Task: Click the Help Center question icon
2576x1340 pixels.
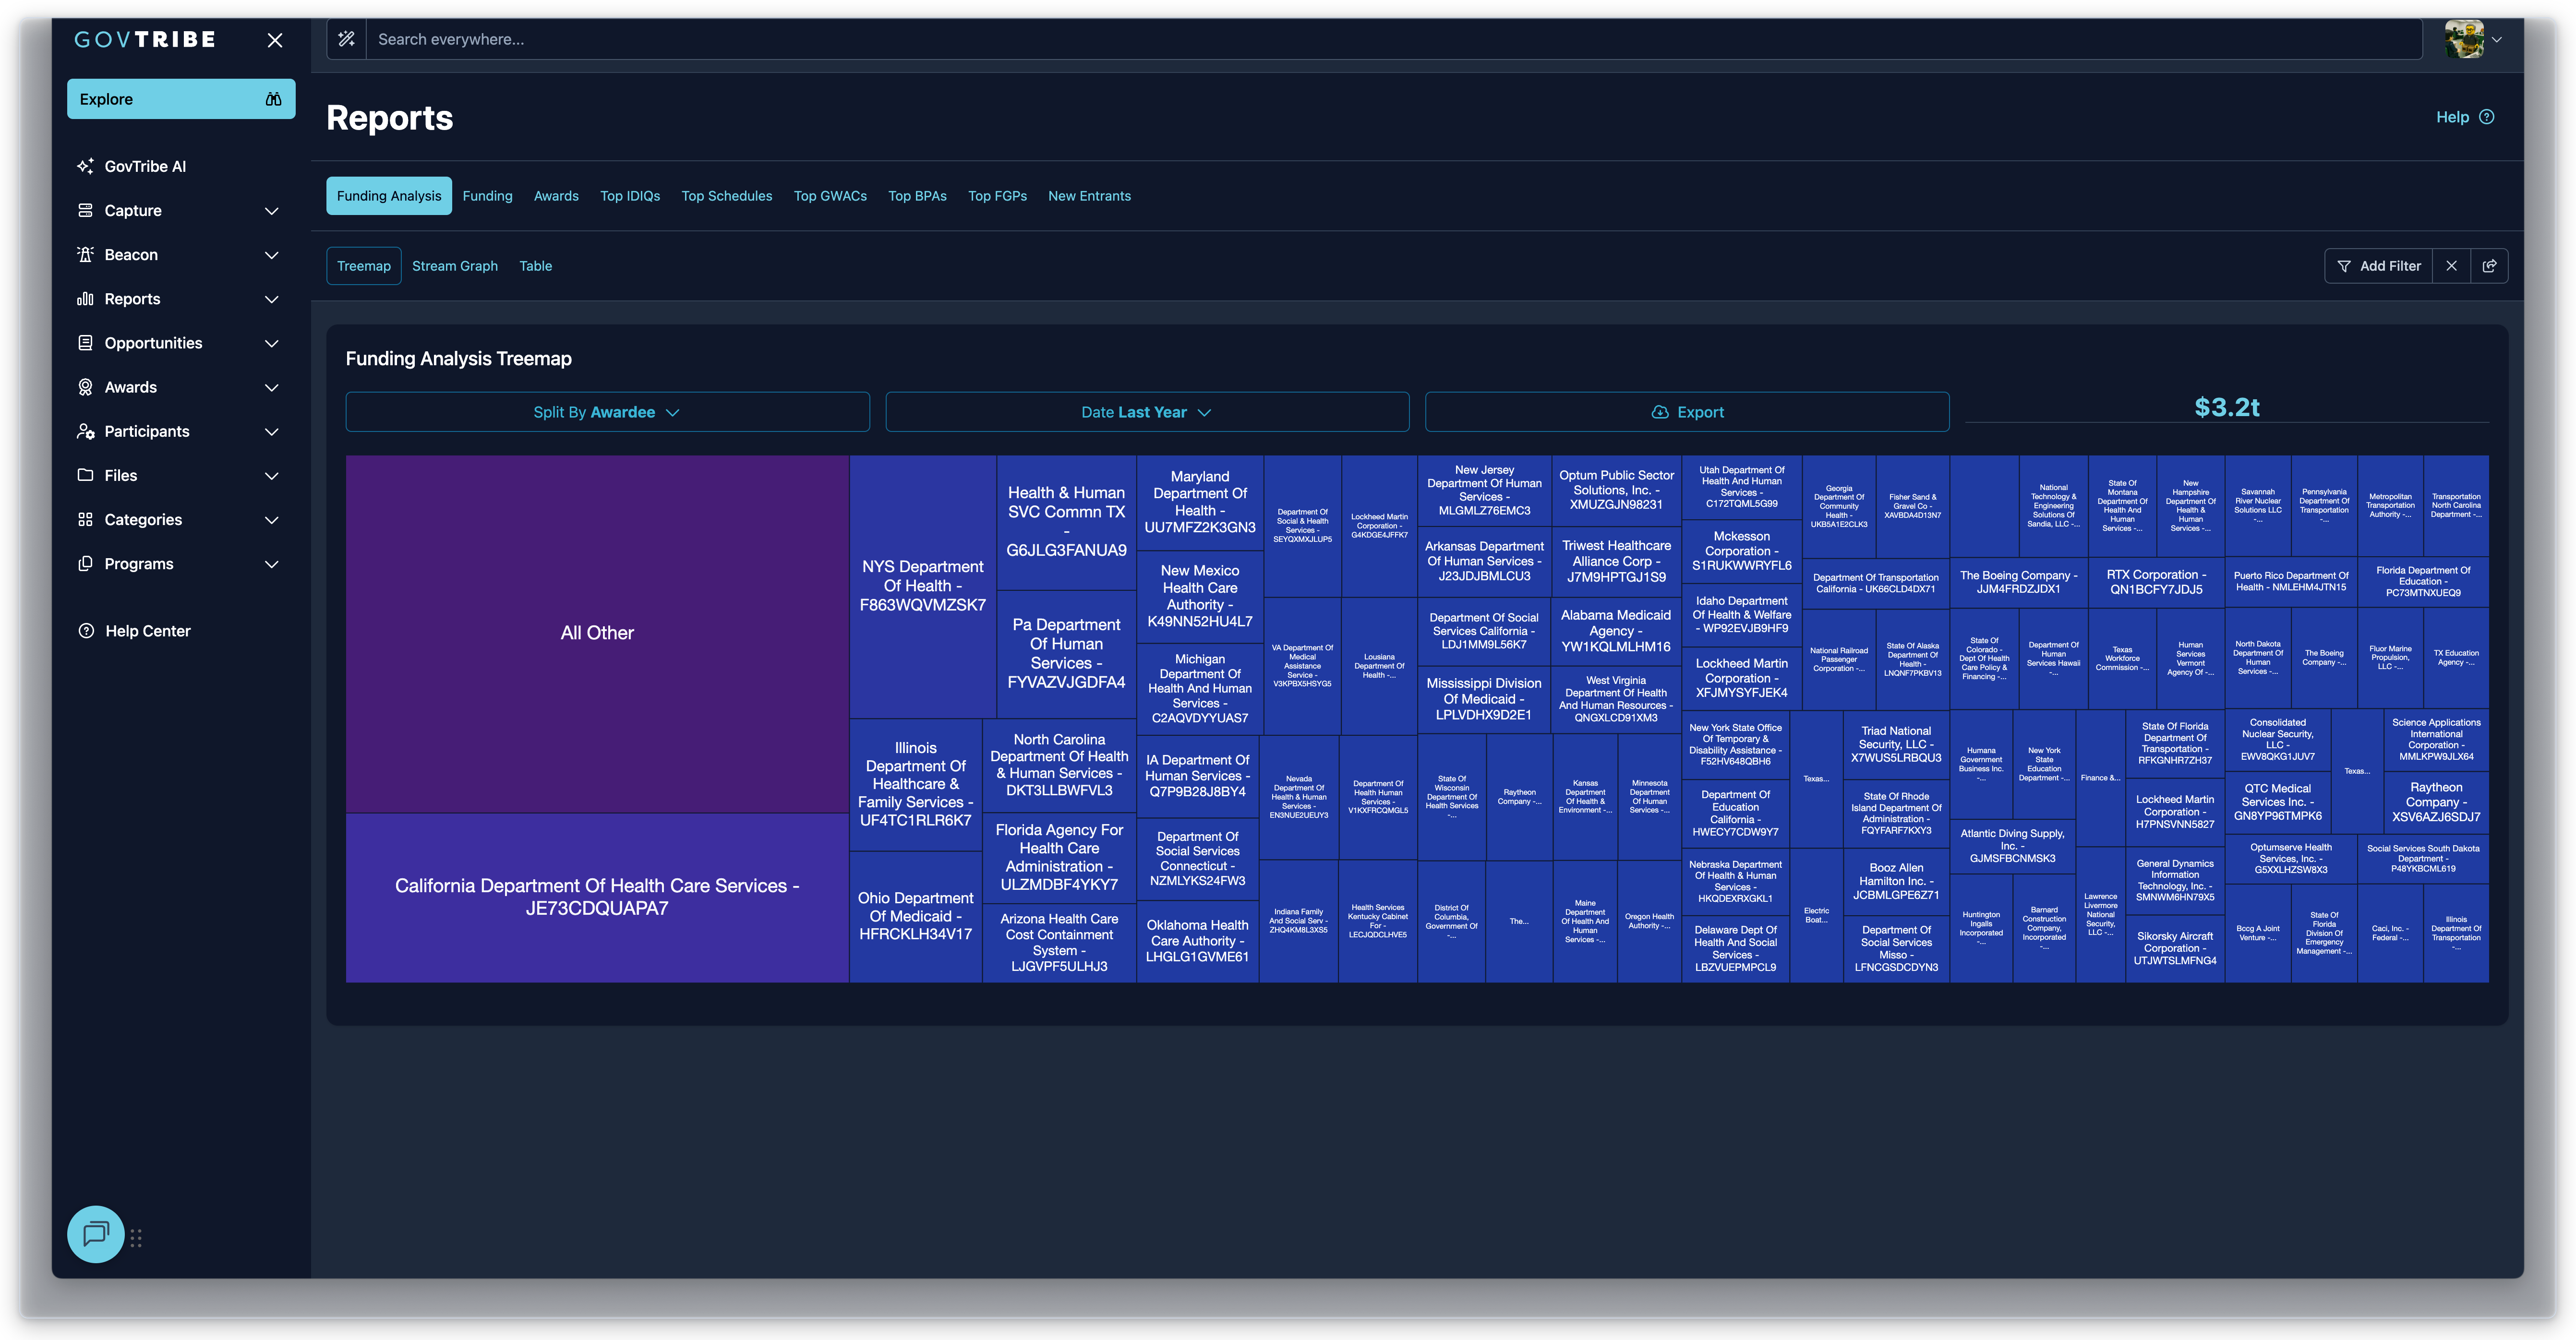Action: 87,631
